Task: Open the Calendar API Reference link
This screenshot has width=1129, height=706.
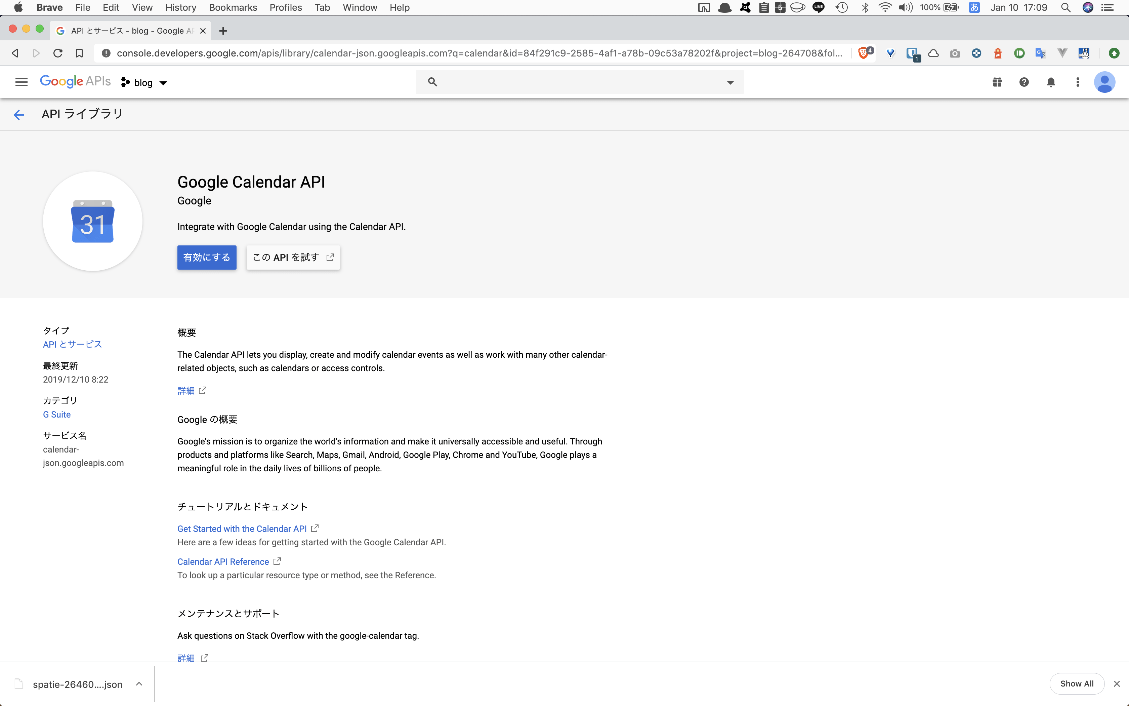Action: 223,561
